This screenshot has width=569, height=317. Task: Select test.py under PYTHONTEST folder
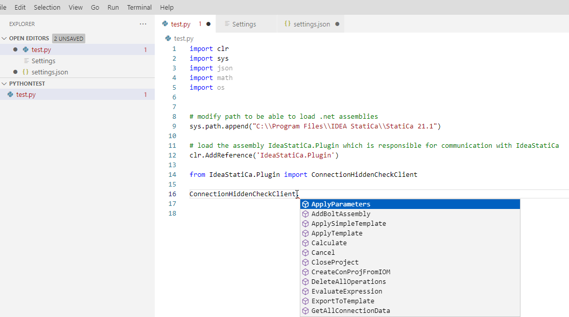click(x=77, y=95)
